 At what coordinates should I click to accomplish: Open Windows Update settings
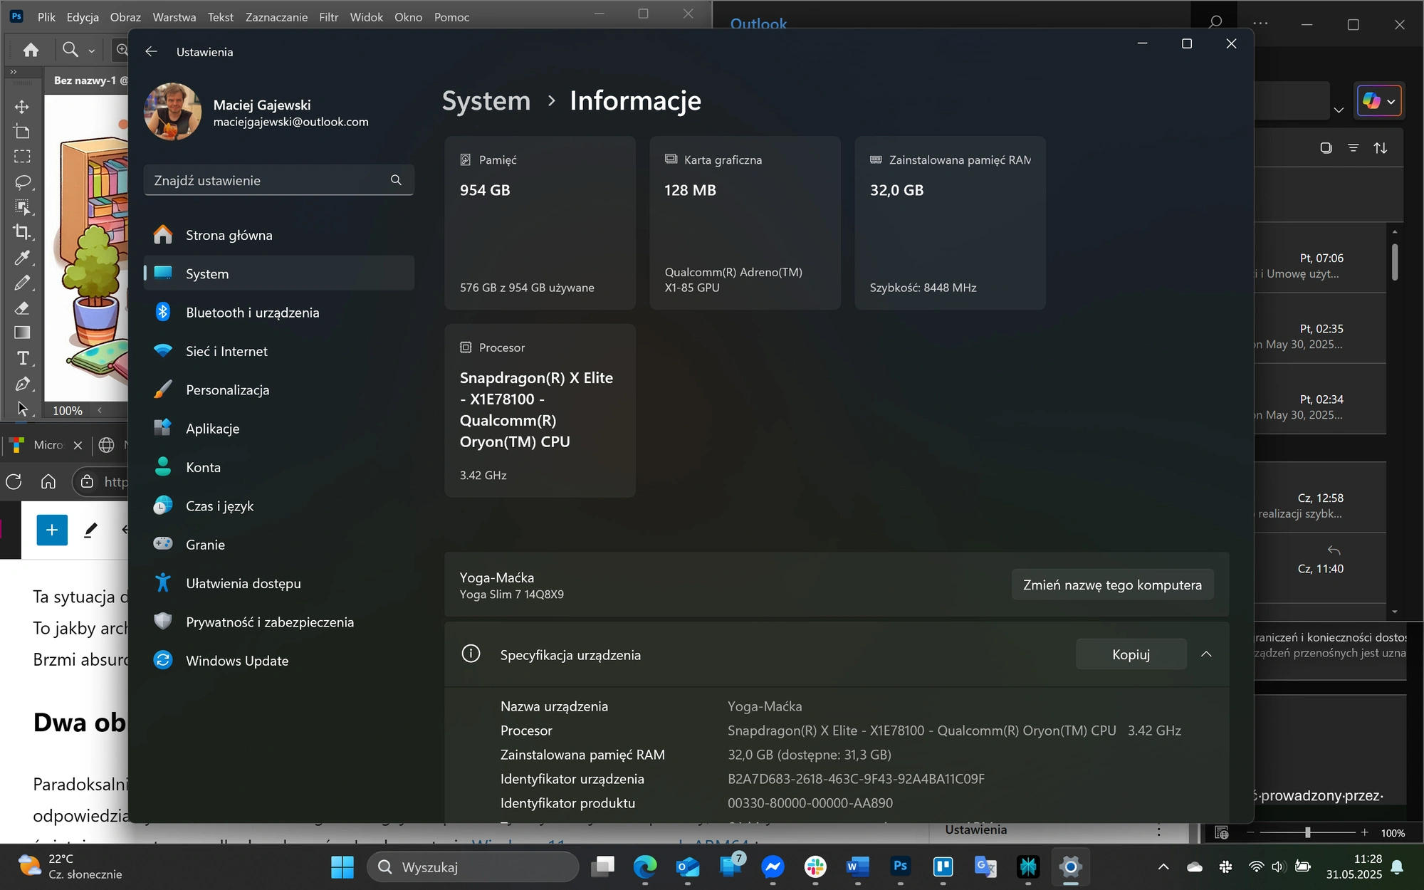pos(278,661)
